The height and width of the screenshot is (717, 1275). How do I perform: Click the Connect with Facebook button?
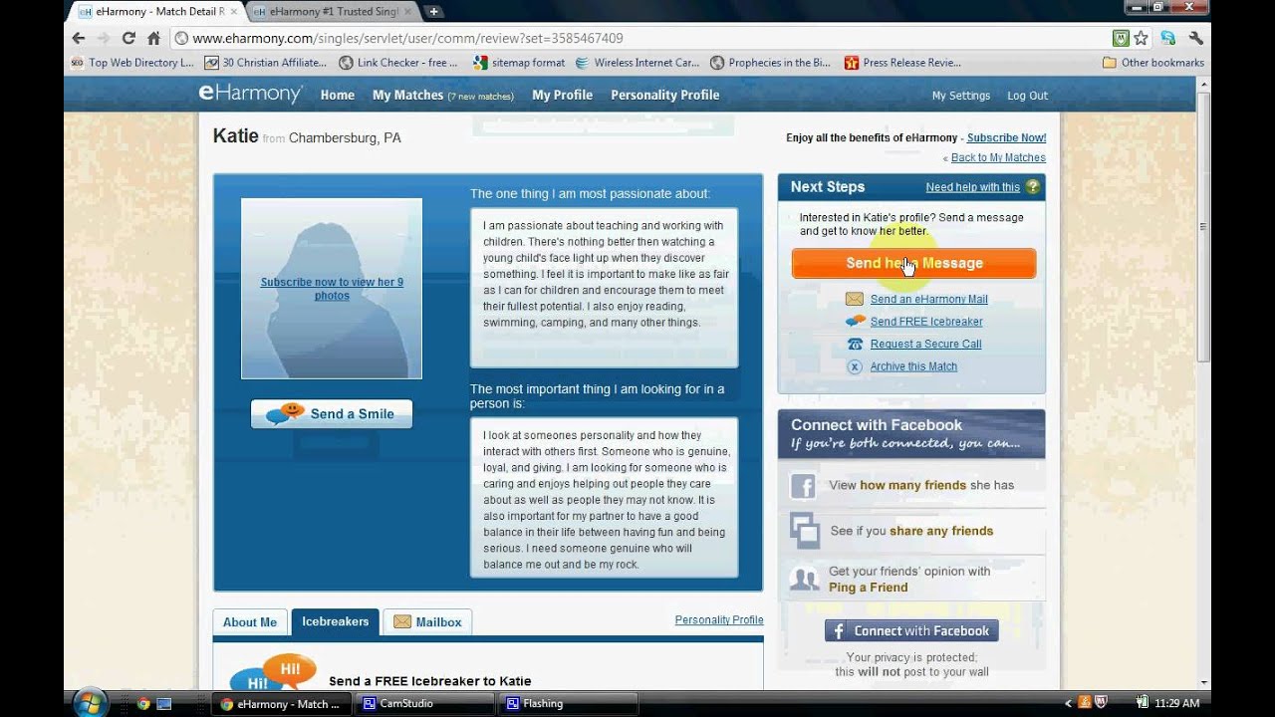[911, 630]
